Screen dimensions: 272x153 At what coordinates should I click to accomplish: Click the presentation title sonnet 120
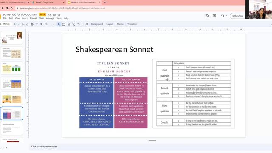click(x=20, y=14)
